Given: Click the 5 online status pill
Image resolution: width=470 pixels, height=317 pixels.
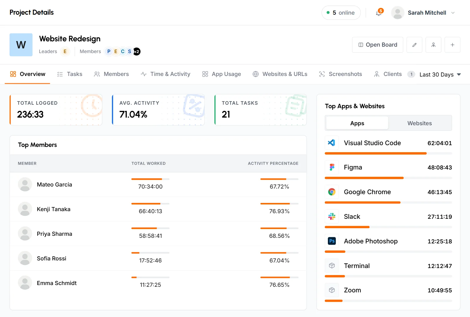Looking at the screenshot, I should pyautogui.click(x=341, y=13).
